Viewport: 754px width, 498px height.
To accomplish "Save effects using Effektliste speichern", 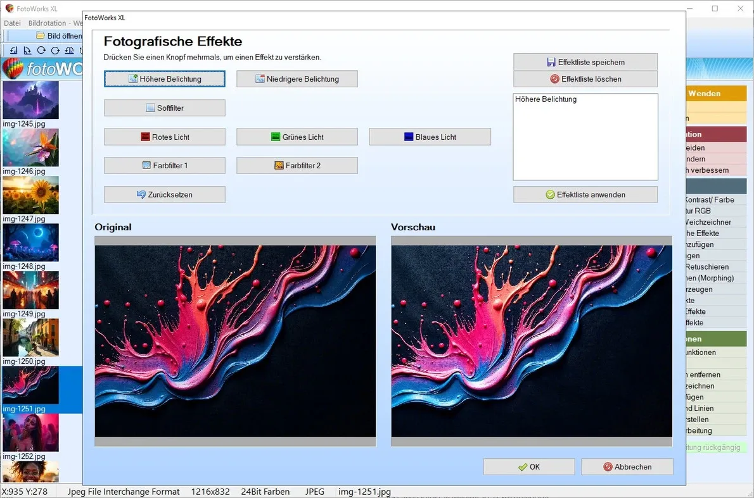I will [x=584, y=62].
